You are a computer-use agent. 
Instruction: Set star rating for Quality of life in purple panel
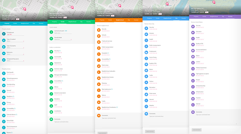pos(199,45)
